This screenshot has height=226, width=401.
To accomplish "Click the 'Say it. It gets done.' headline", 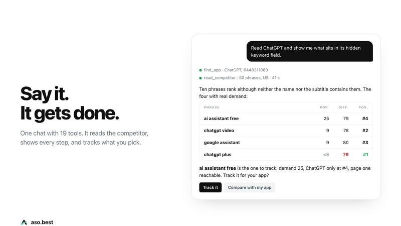I will (70, 103).
